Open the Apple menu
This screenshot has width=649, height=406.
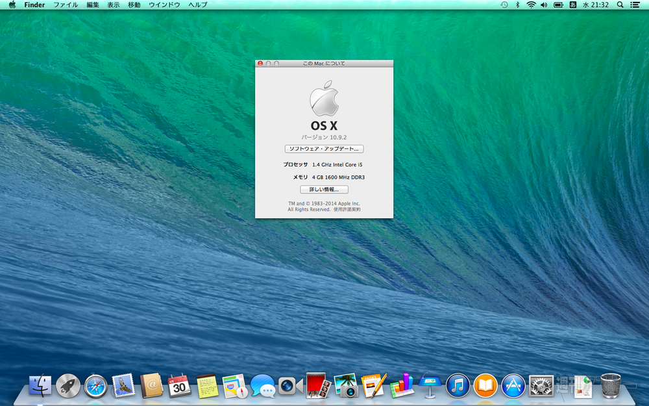tap(12, 5)
